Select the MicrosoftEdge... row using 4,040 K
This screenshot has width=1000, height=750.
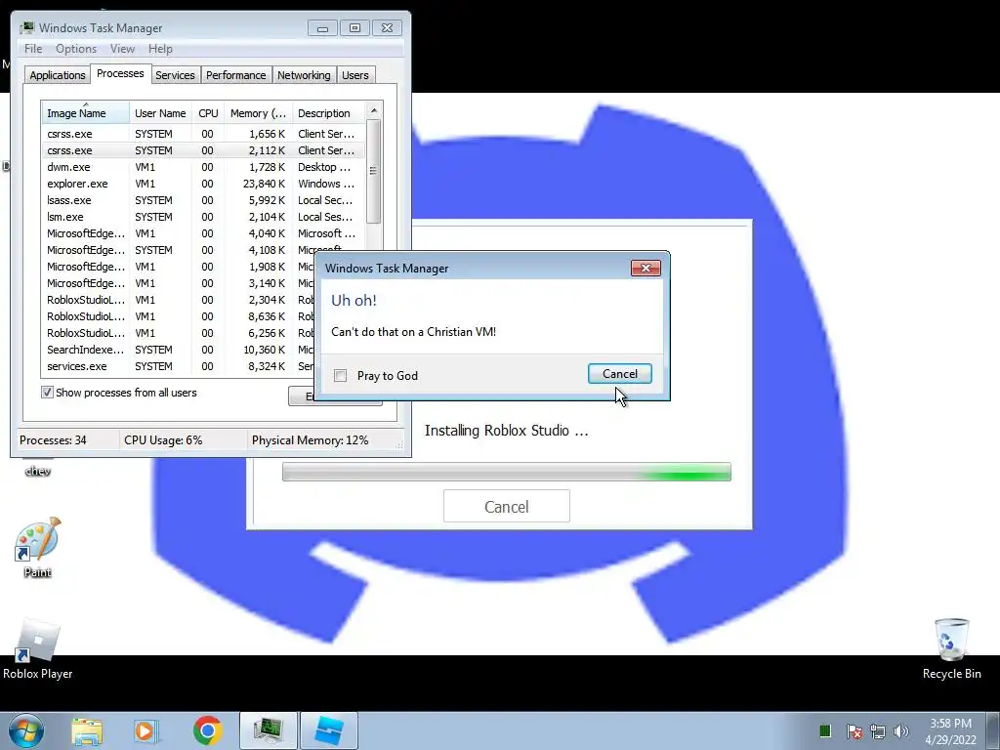coord(203,233)
